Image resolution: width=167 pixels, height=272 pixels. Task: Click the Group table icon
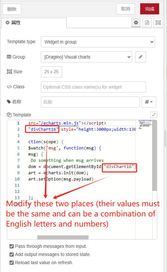point(9,57)
